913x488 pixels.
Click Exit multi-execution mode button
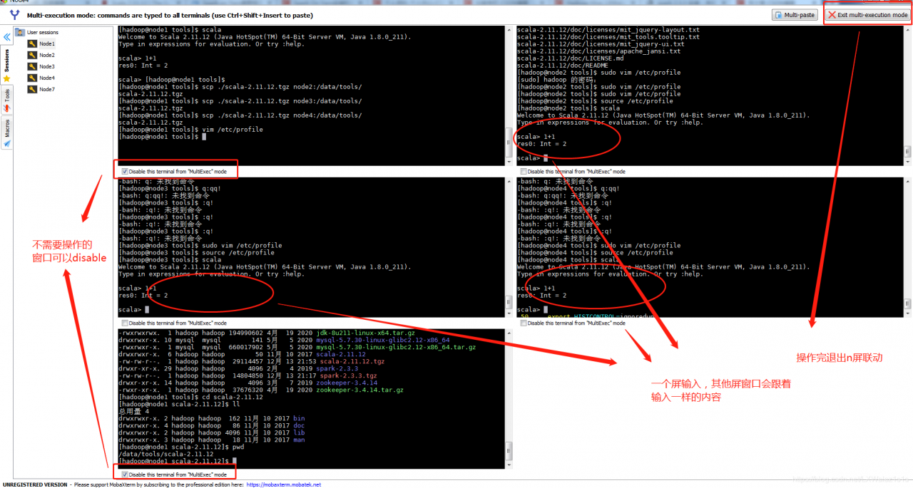867,14
